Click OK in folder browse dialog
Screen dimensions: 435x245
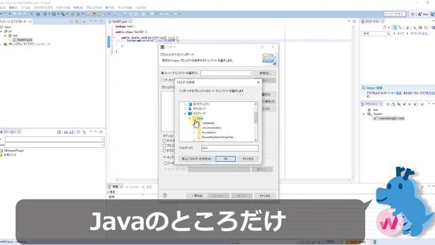(226, 159)
